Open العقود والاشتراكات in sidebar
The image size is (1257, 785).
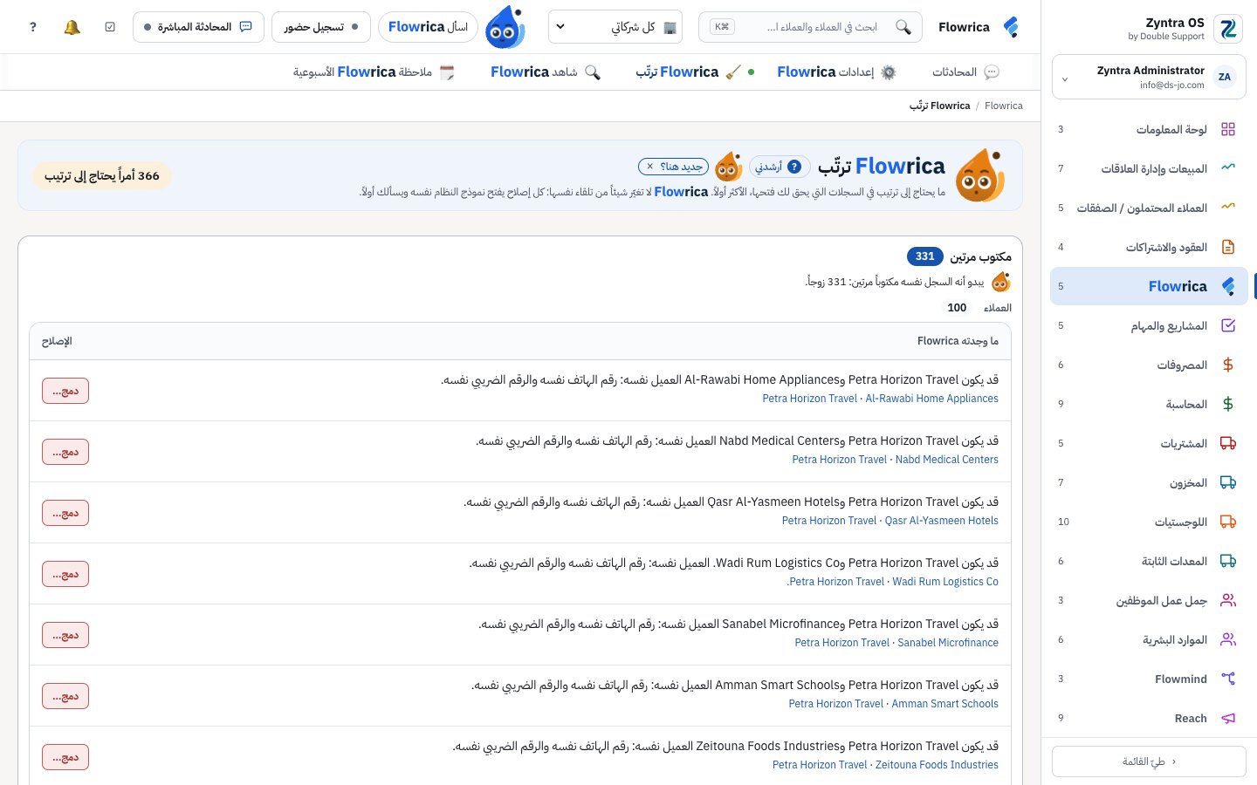[1149, 247]
